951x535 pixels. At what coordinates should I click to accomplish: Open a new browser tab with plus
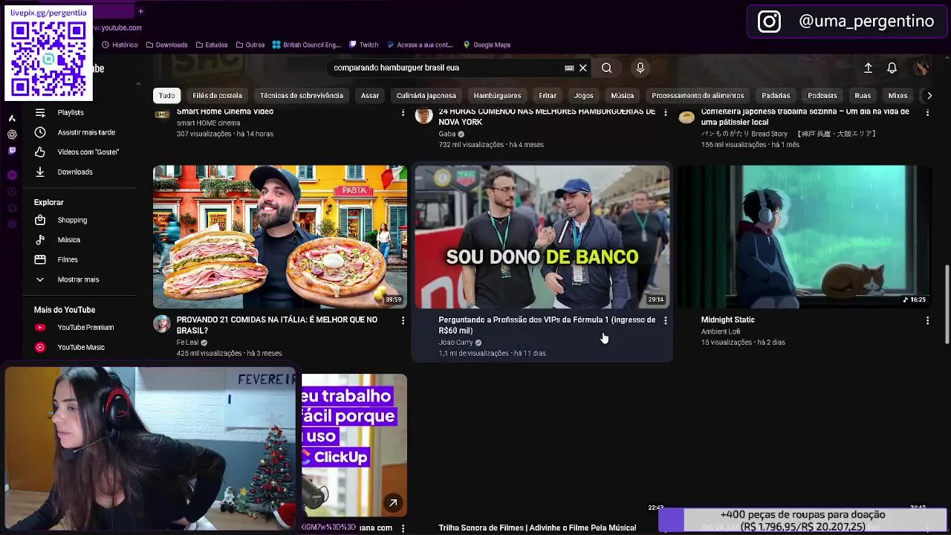pos(140,11)
